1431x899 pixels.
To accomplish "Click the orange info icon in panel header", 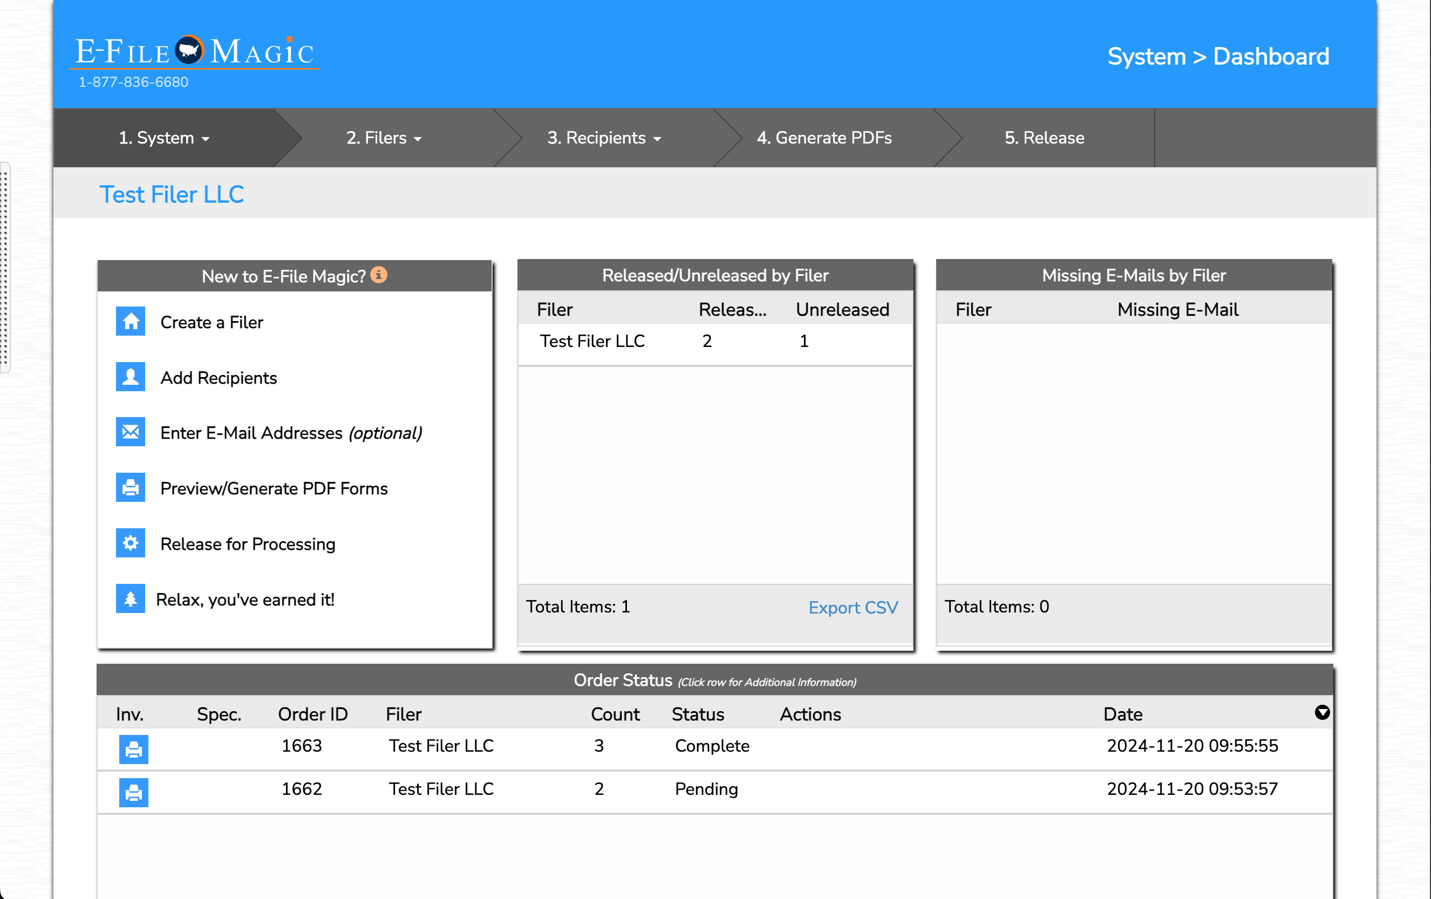I will [x=379, y=275].
